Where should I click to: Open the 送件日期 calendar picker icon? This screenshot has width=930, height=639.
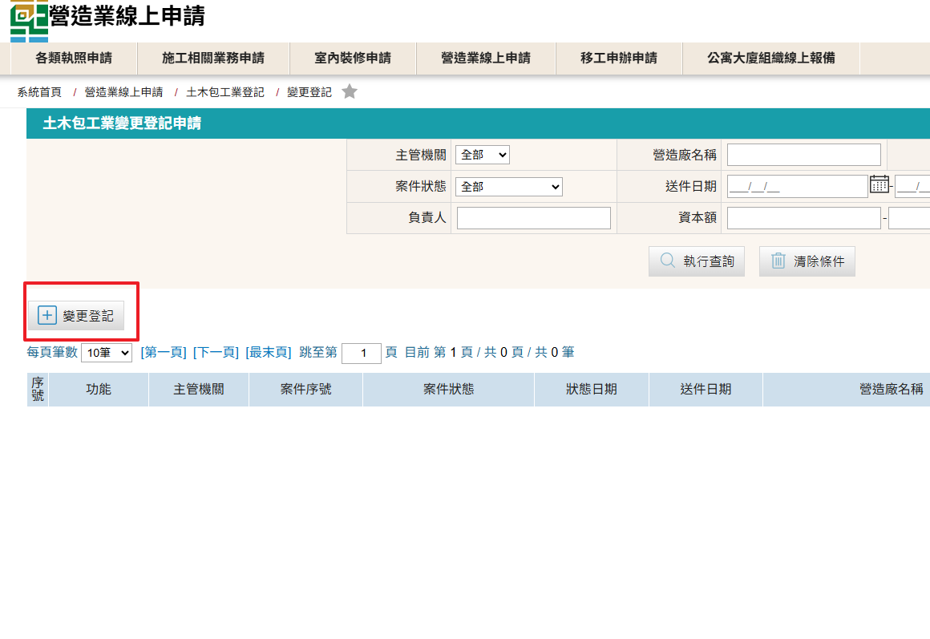(x=879, y=185)
